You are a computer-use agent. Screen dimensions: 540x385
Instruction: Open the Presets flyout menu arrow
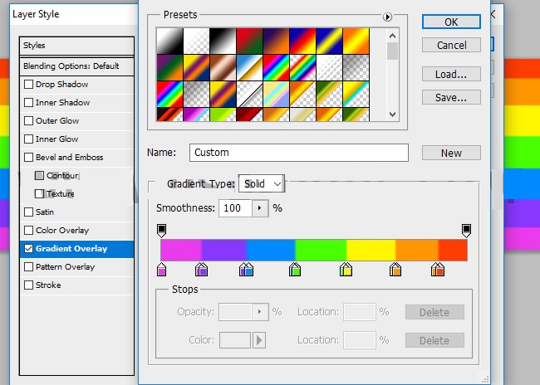pyautogui.click(x=387, y=17)
